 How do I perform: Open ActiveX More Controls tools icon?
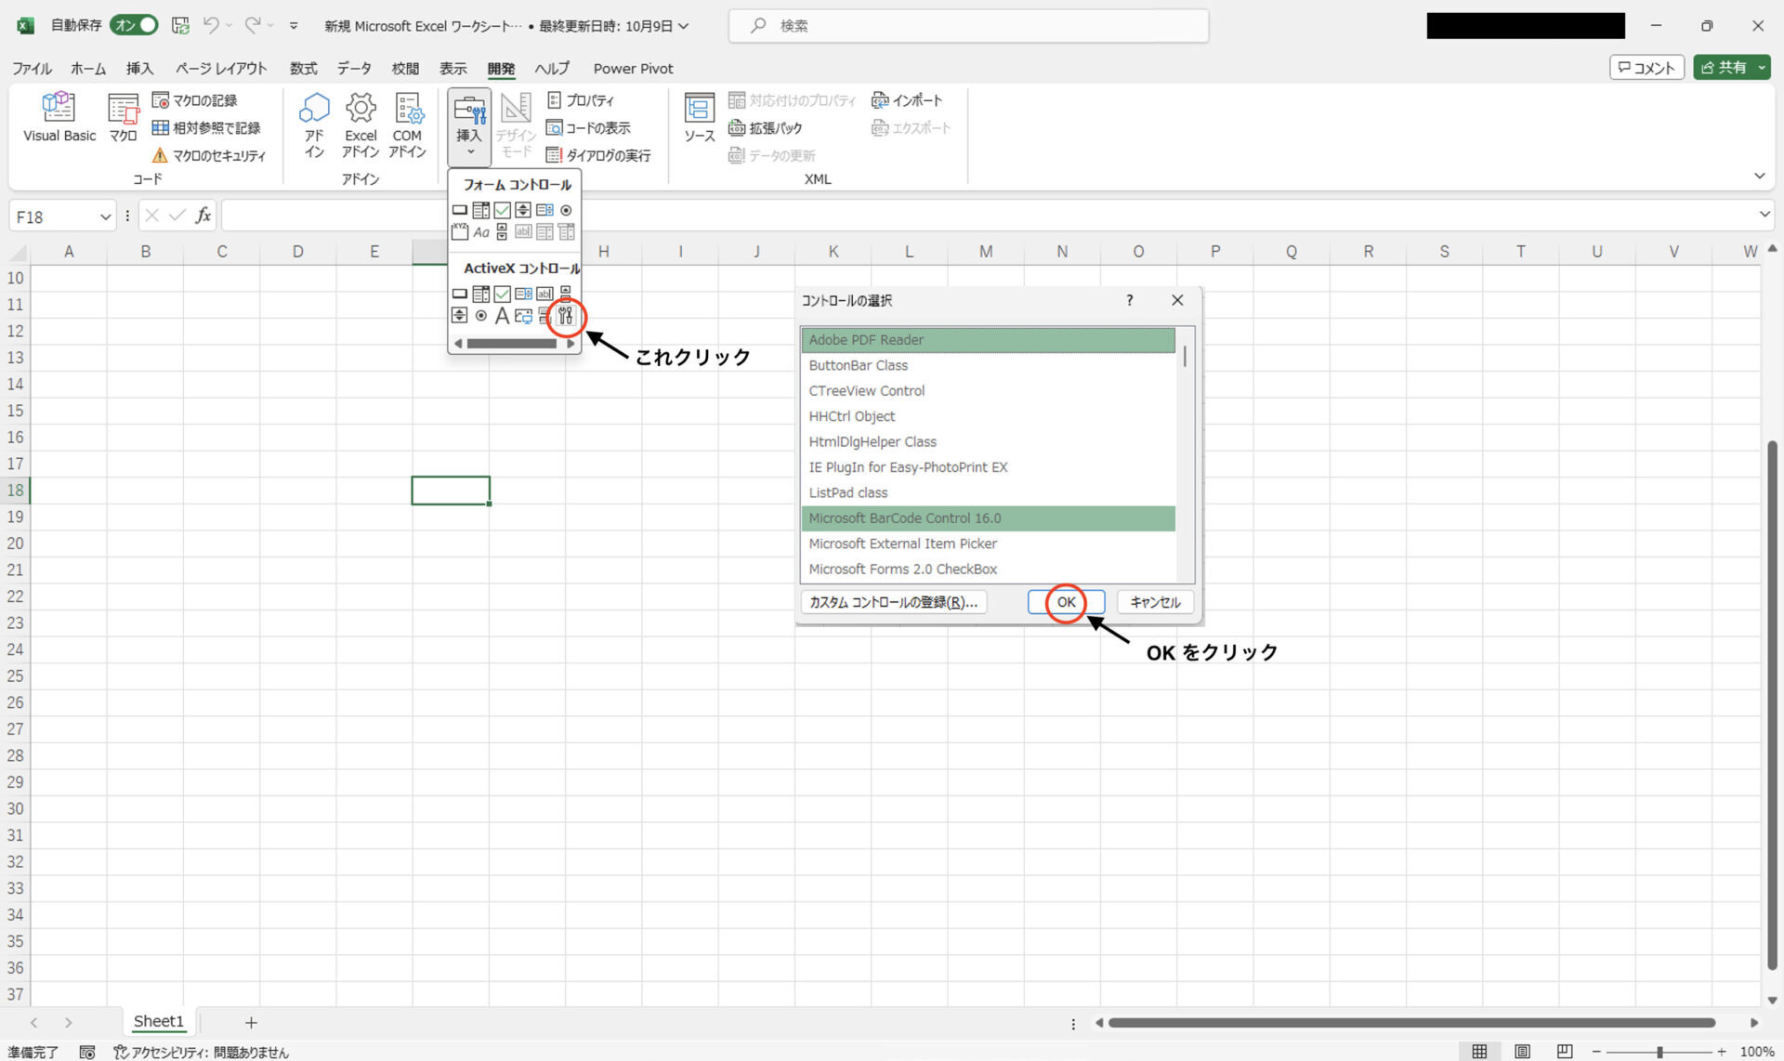click(x=566, y=316)
